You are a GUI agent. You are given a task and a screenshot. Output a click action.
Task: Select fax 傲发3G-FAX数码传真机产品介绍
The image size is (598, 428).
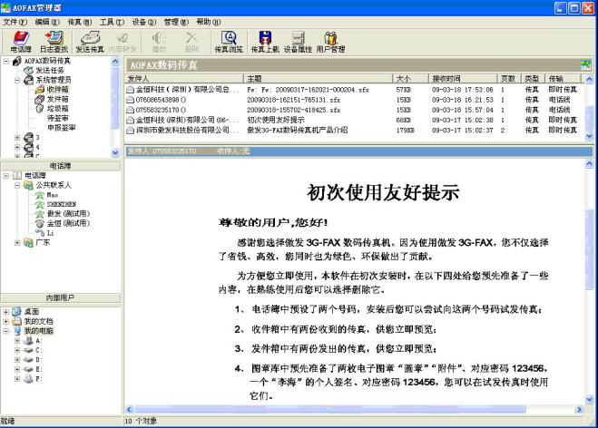click(x=353, y=130)
